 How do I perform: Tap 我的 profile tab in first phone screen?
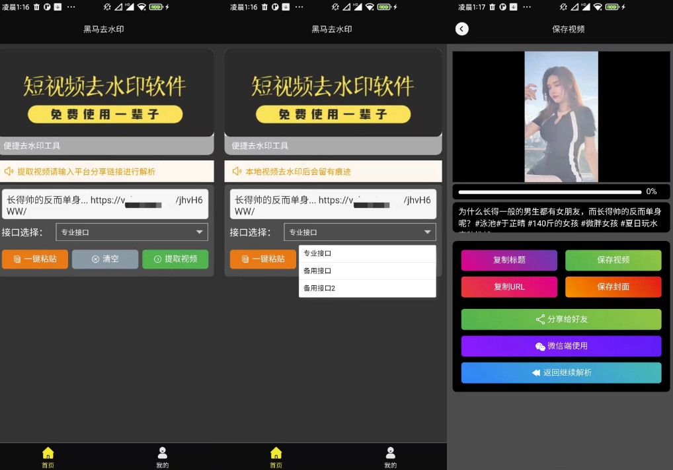point(162,457)
